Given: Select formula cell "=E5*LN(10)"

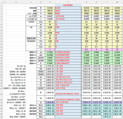Looking at the screenshot, I should (68, 19).
